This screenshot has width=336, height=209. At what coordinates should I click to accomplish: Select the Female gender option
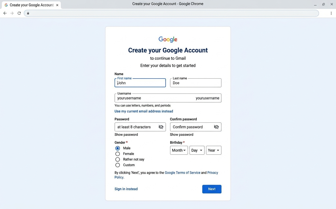(118, 154)
